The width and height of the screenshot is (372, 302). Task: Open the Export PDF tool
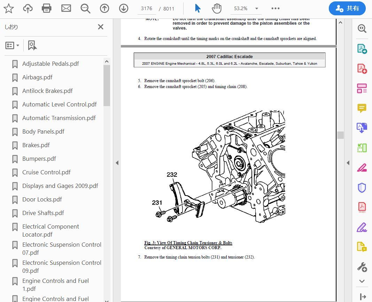[362, 49]
